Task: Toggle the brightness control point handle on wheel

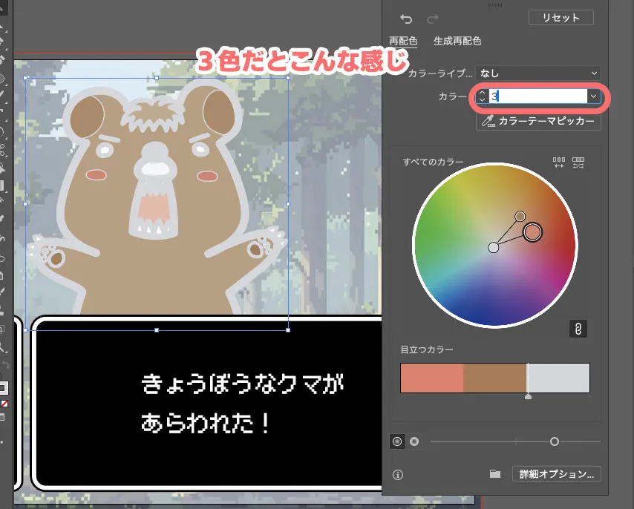Action: (533, 231)
